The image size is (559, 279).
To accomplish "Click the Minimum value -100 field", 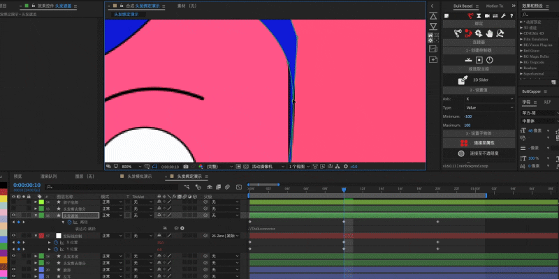I will (x=467, y=116).
